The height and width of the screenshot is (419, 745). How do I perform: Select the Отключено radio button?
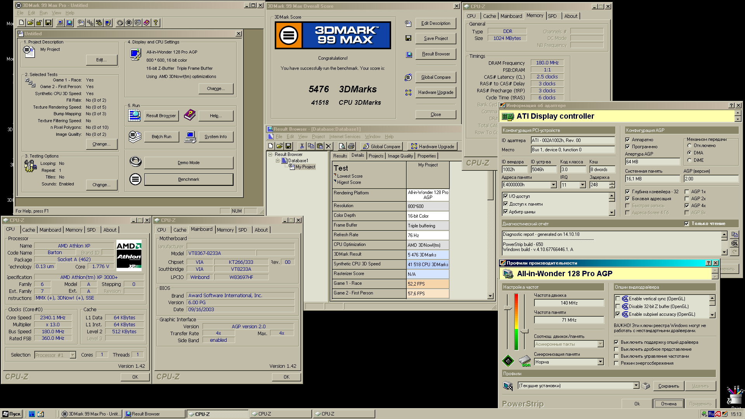690,145
